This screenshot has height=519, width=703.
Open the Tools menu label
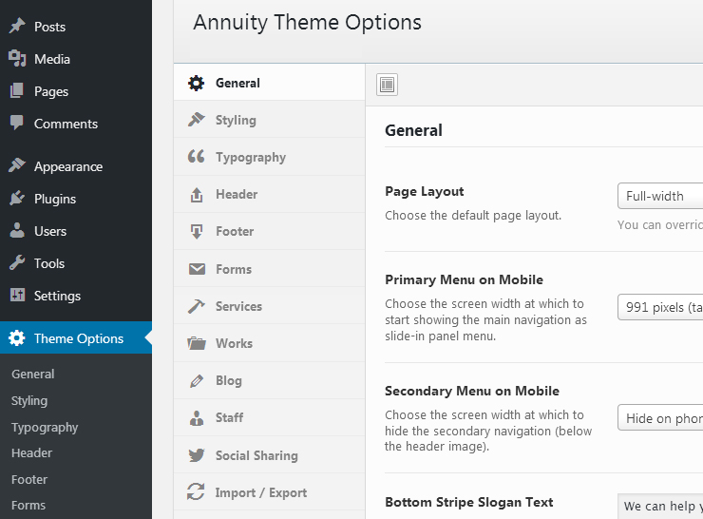click(49, 263)
